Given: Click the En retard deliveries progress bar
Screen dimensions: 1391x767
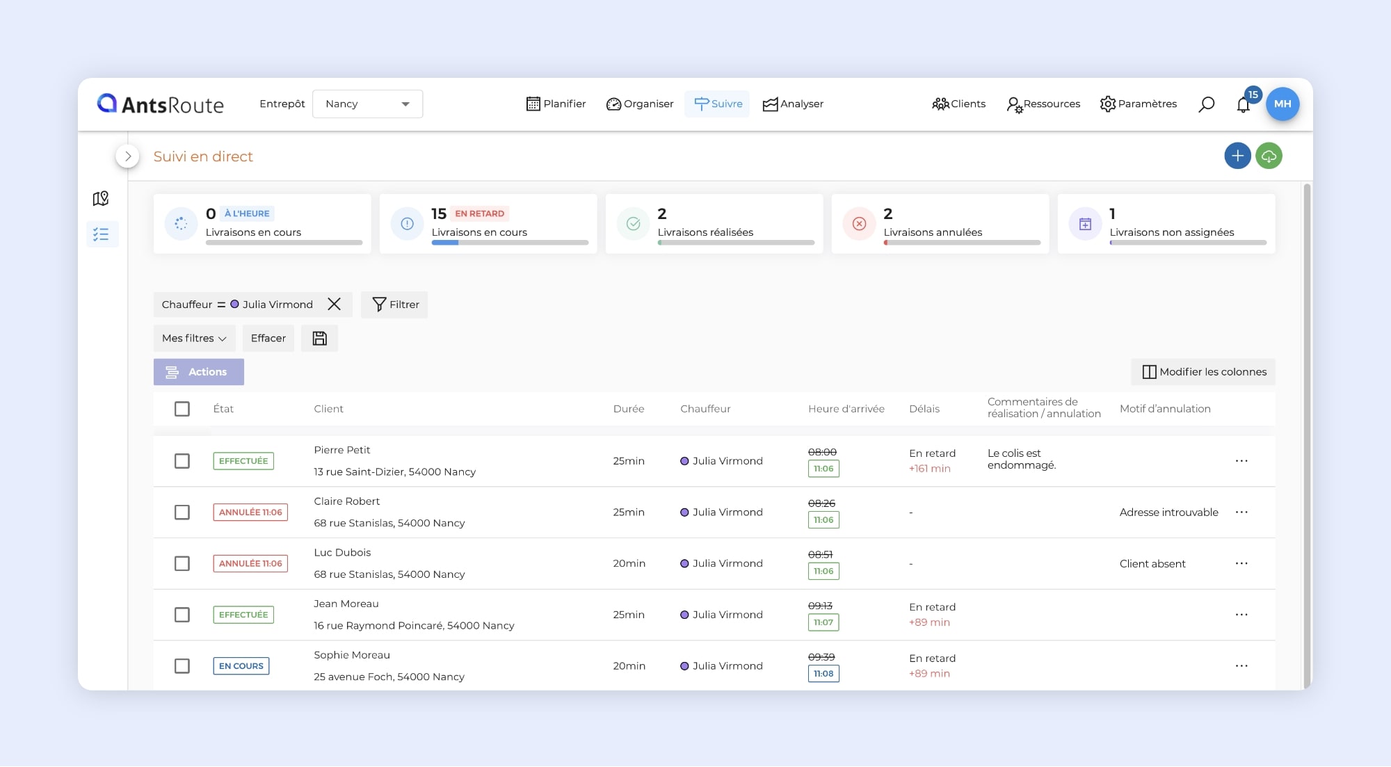Looking at the screenshot, I should coord(510,243).
